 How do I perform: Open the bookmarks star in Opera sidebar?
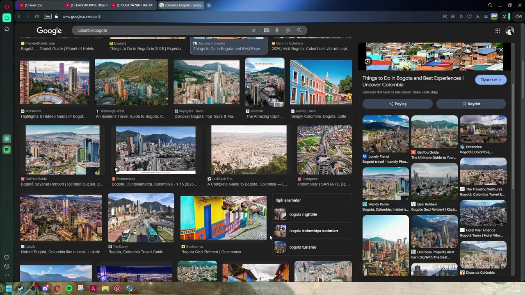7,29
